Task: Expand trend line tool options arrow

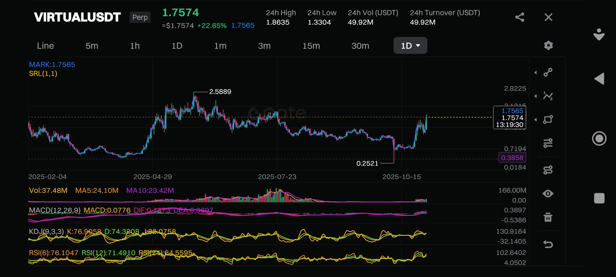Action: (x=536, y=73)
